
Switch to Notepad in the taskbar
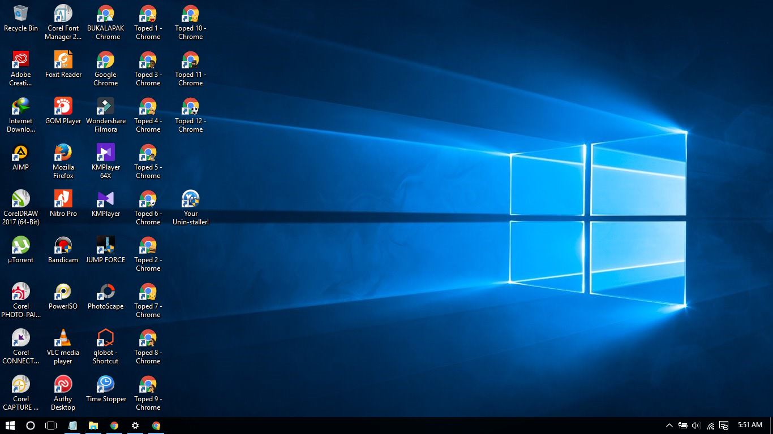pos(72,426)
